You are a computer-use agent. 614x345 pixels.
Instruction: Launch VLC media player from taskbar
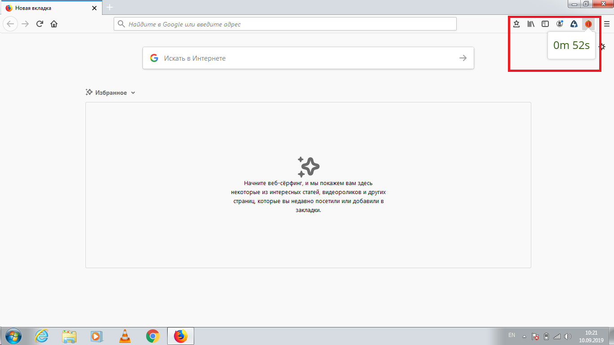125,336
